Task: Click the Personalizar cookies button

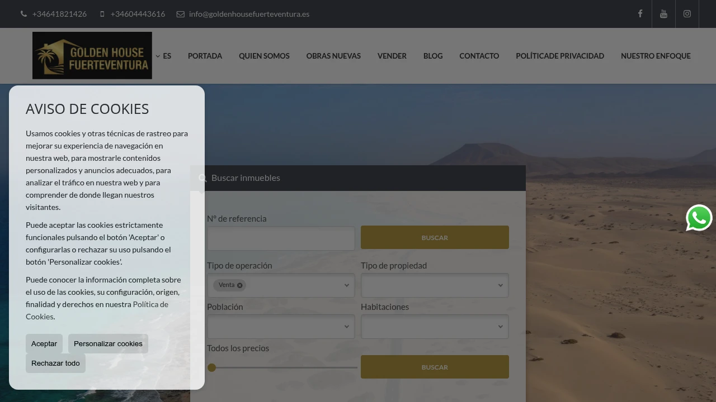Action: tap(108, 344)
